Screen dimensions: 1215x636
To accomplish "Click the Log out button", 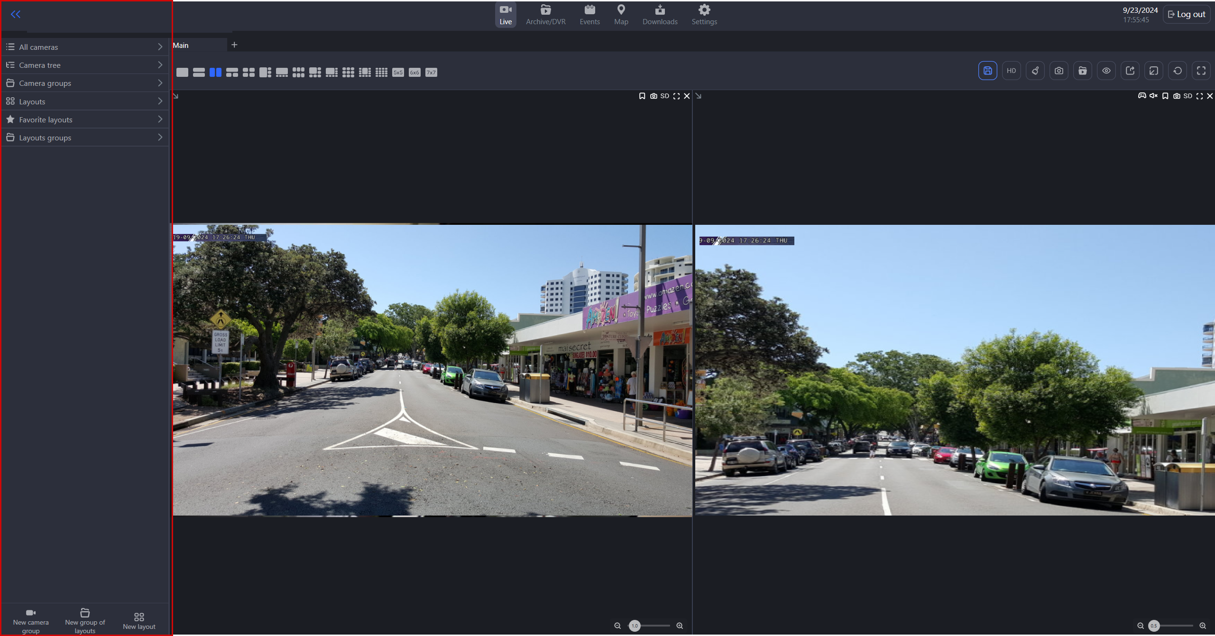I will pyautogui.click(x=1186, y=14).
